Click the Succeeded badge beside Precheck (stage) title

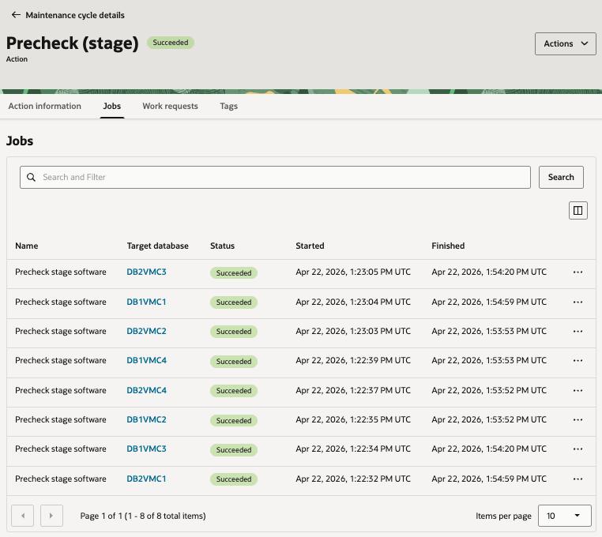[x=171, y=42]
